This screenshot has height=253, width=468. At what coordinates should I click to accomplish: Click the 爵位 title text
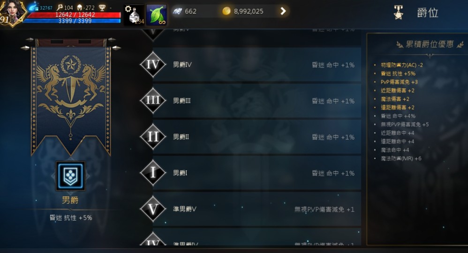pos(427,13)
